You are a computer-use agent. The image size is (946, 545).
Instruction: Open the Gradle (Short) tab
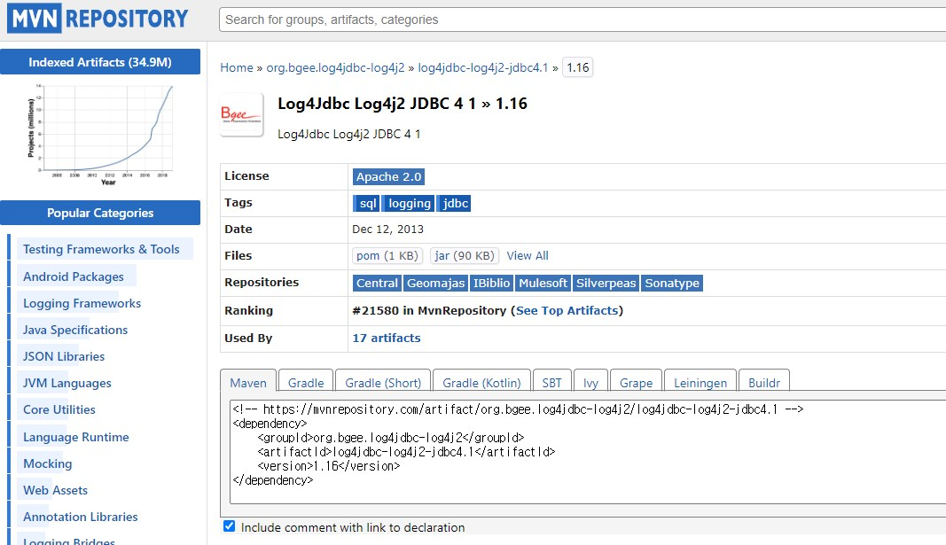(x=383, y=383)
